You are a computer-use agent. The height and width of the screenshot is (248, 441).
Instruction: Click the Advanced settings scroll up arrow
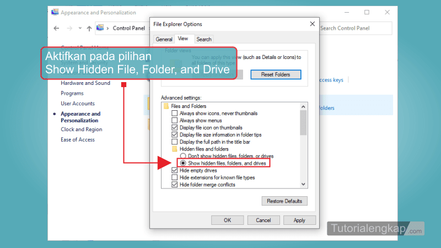(303, 106)
